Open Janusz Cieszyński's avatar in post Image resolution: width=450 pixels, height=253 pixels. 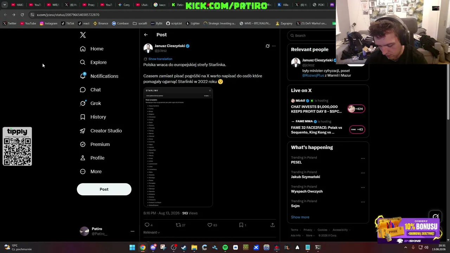(x=148, y=48)
